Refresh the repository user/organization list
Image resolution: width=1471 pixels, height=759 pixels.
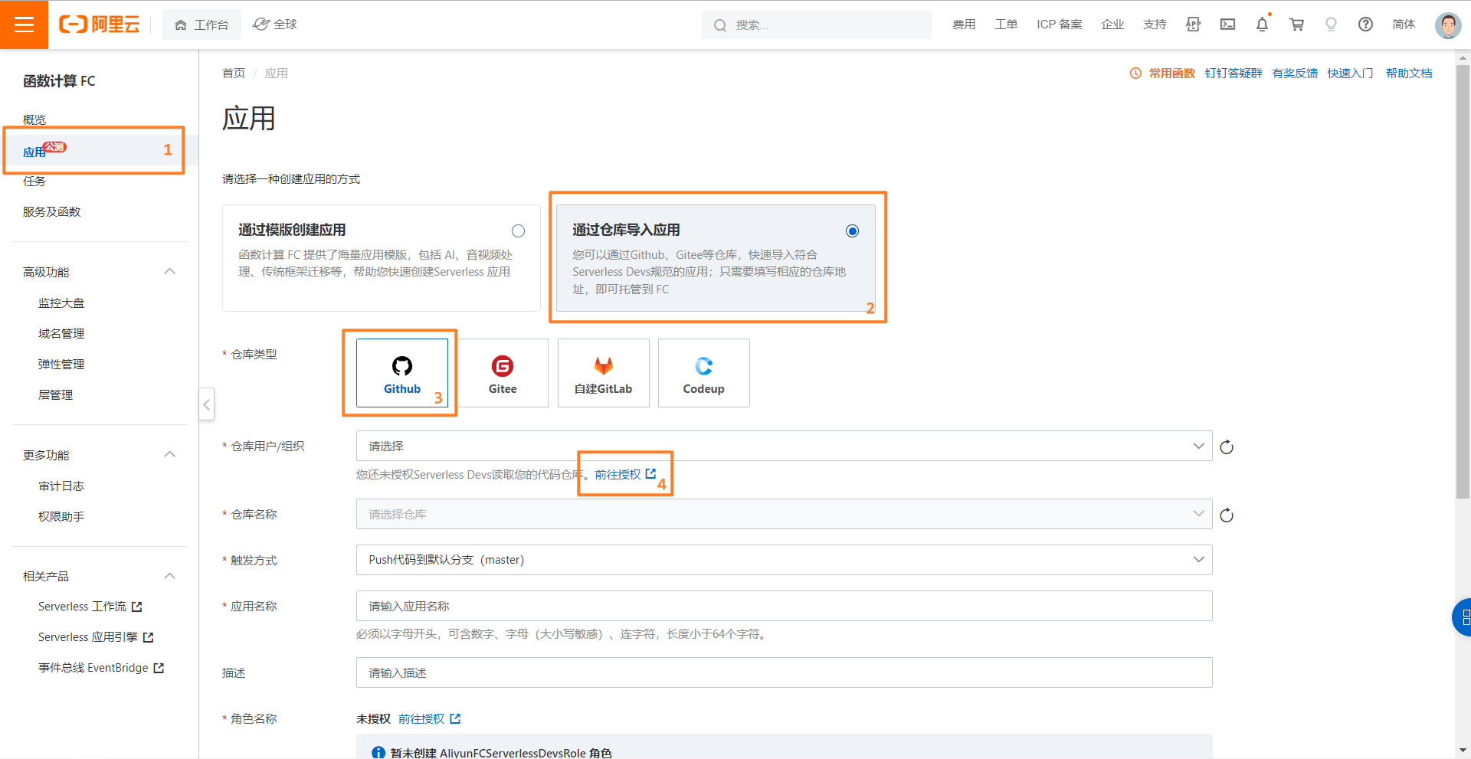pos(1227,447)
